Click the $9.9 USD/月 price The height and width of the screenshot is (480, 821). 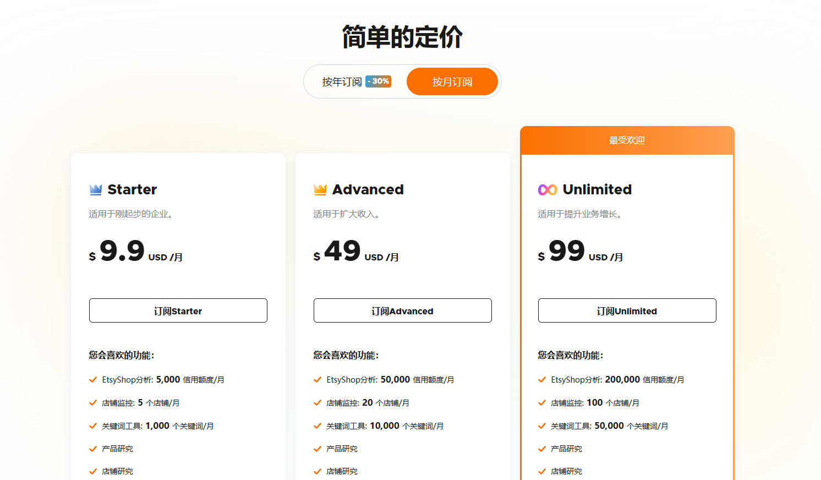coord(136,251)
